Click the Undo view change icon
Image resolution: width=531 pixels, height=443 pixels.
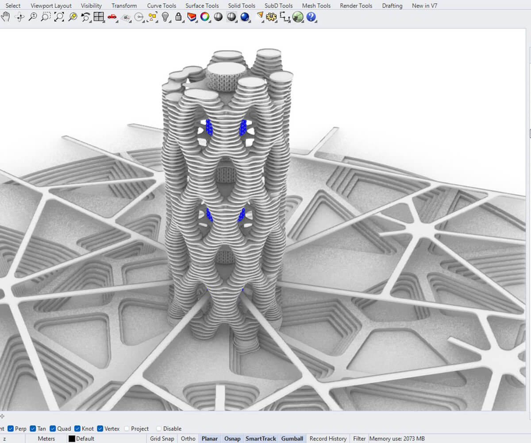[85, 17]
